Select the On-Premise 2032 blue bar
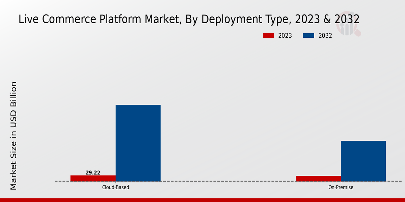The width and height of the screenshot is (405, 202). pos(363,161)
